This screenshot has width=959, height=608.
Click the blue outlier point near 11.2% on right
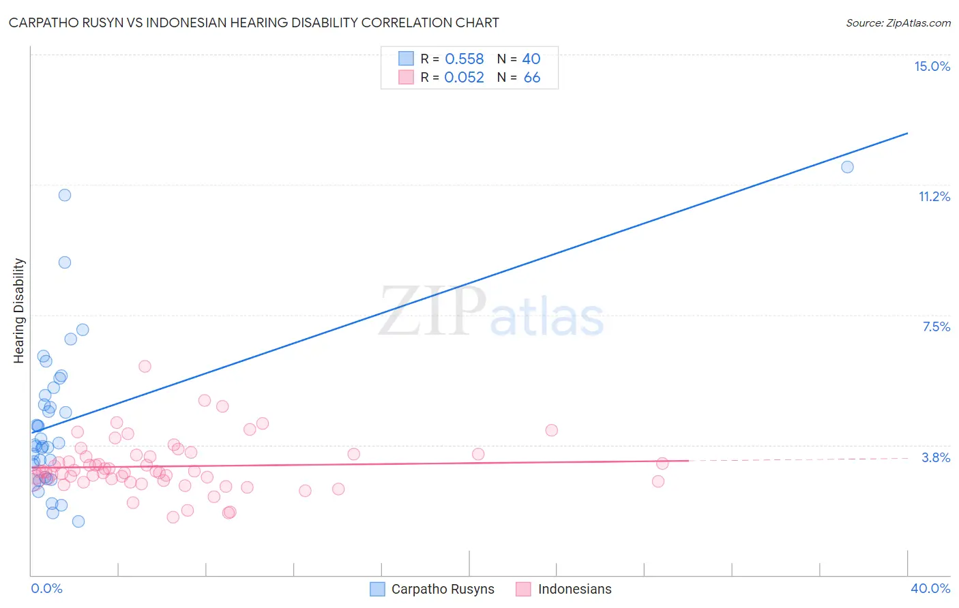(847, 167)
